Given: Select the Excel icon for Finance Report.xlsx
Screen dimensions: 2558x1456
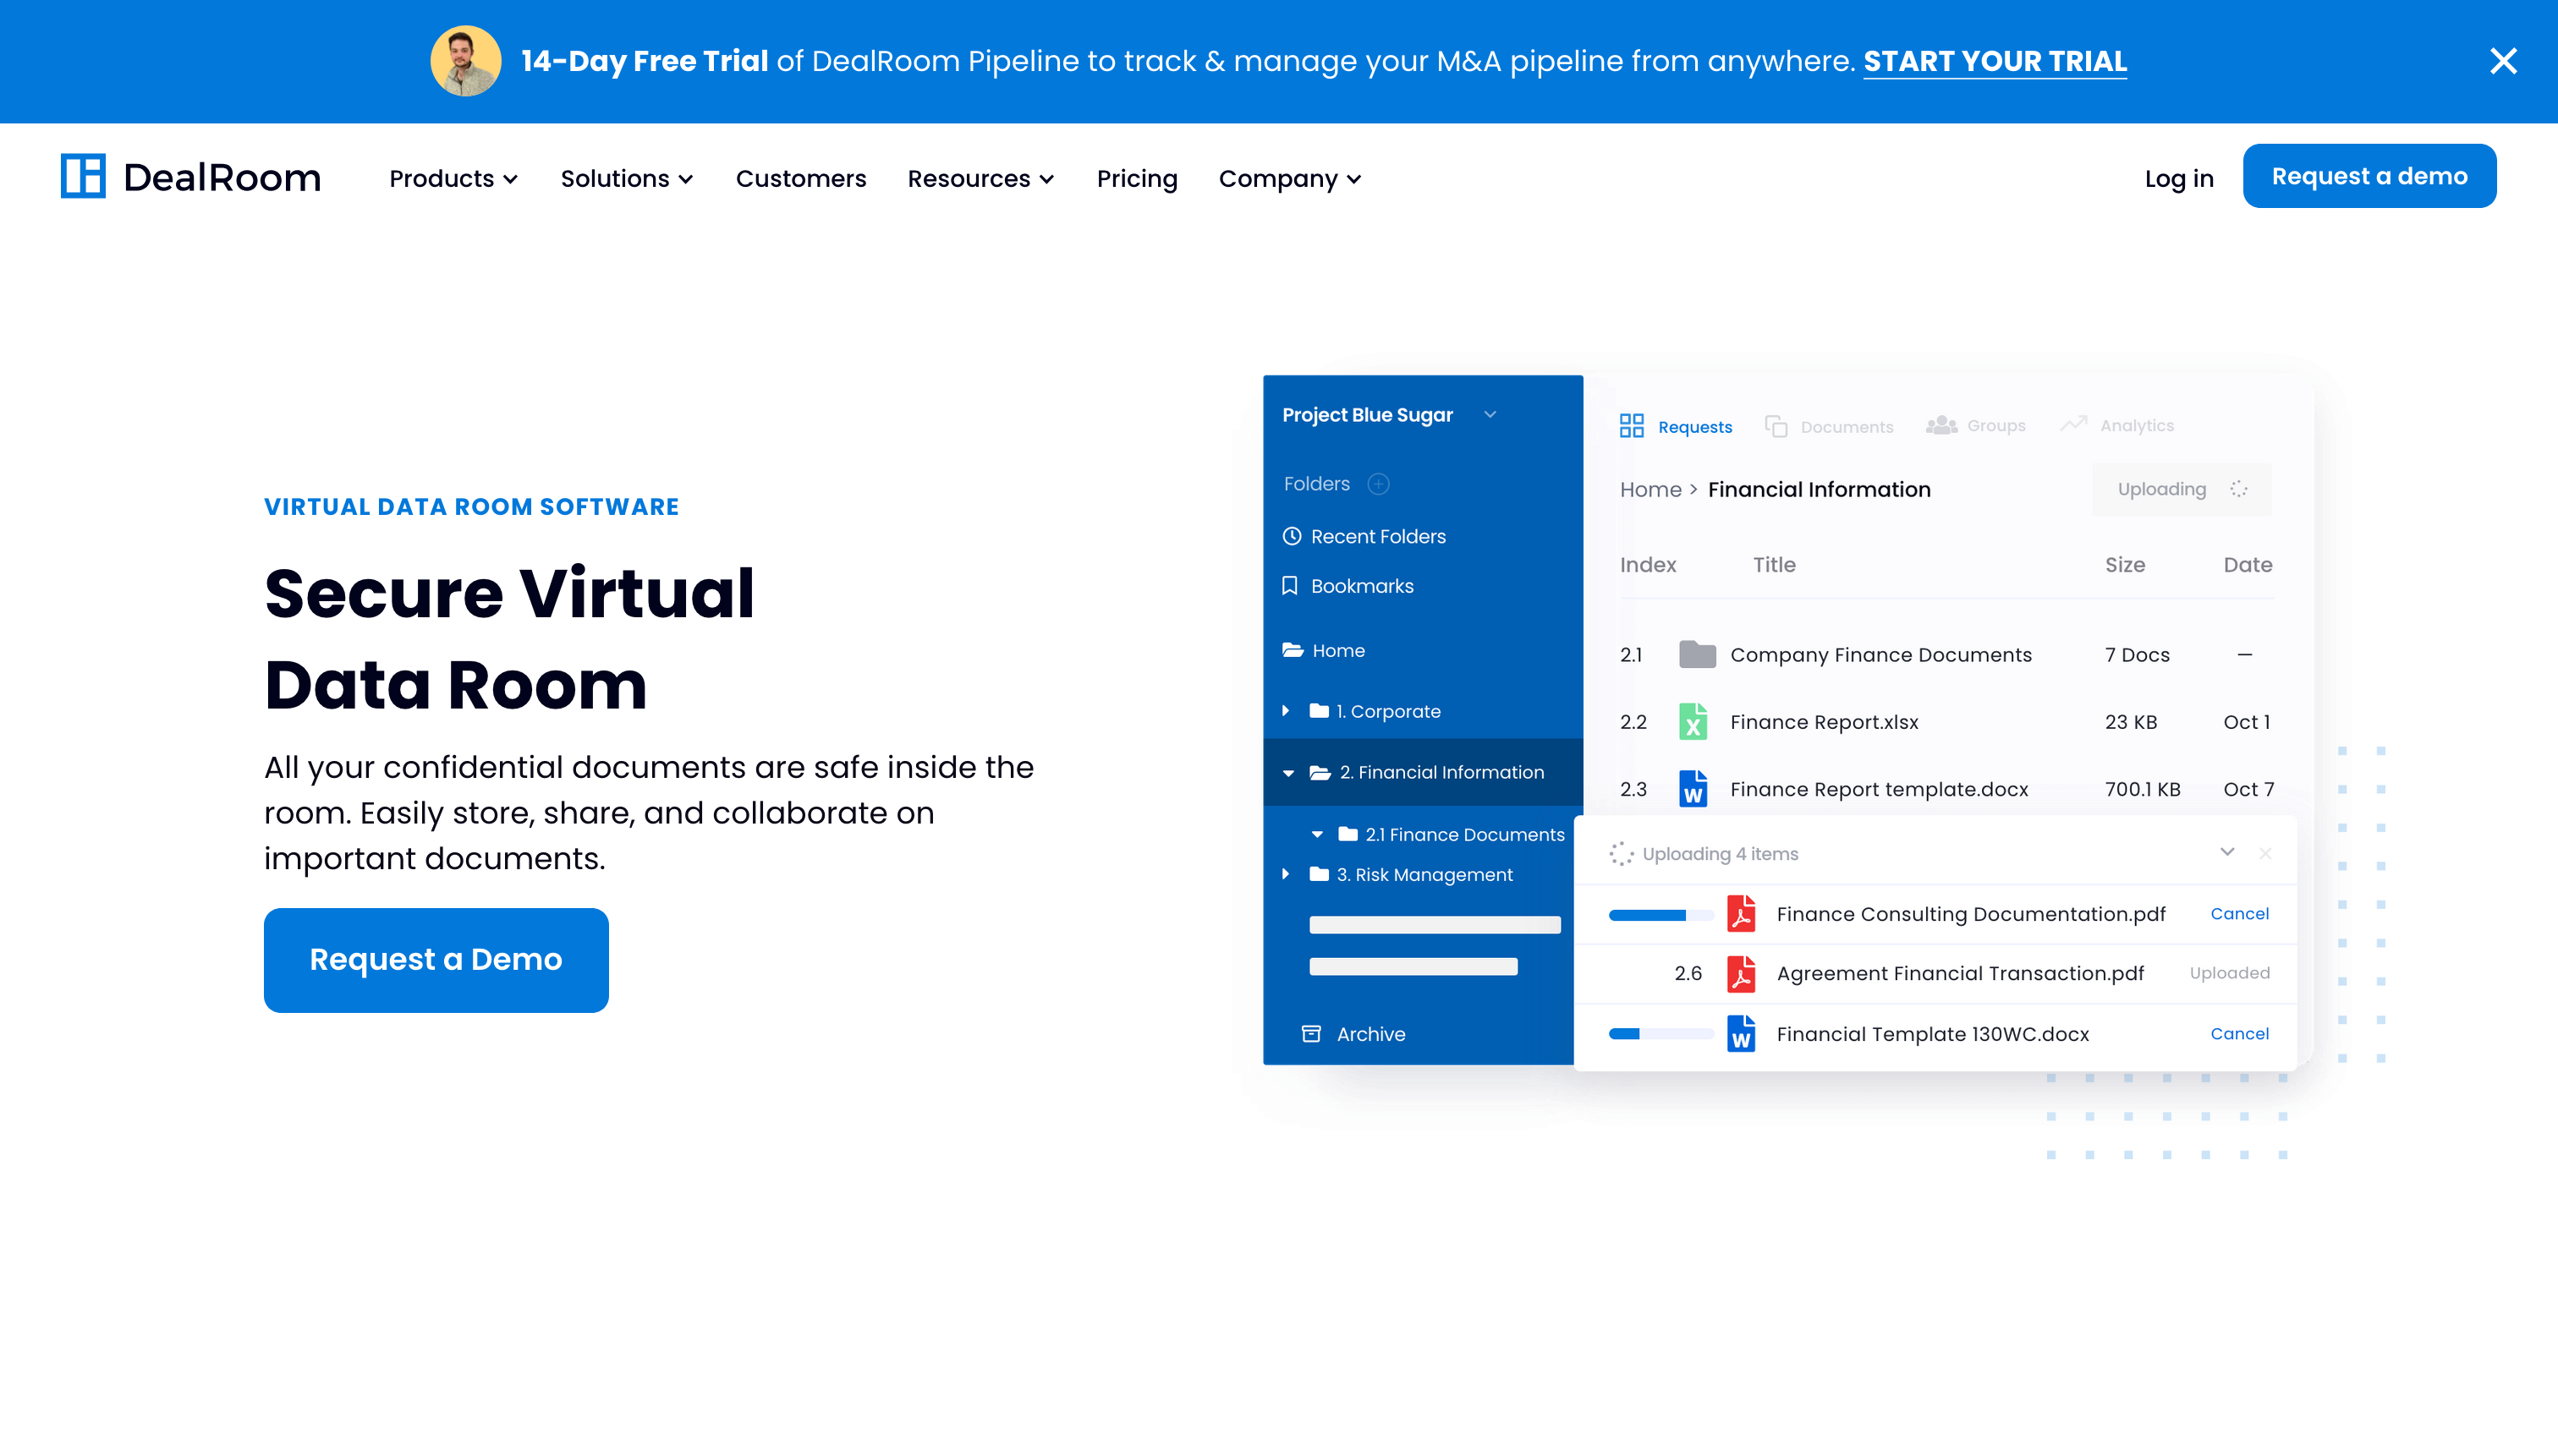Looking at the screenshot, I should coord(1693,721).
